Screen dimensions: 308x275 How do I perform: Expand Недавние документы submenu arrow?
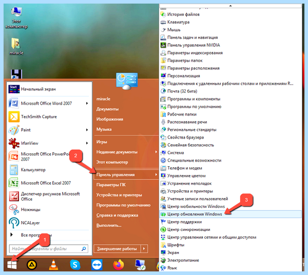[156, 152]
